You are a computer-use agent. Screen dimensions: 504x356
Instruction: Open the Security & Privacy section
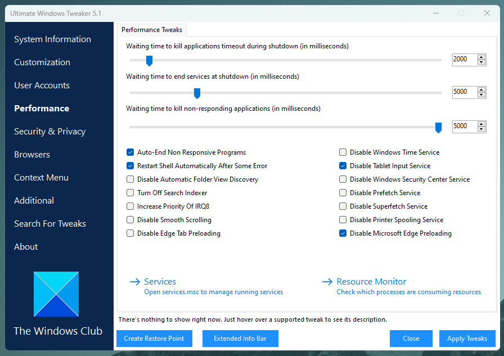coord(49,132)
